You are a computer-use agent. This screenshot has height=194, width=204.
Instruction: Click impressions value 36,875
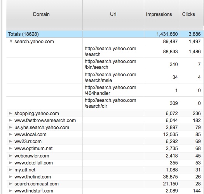point(170,177)
